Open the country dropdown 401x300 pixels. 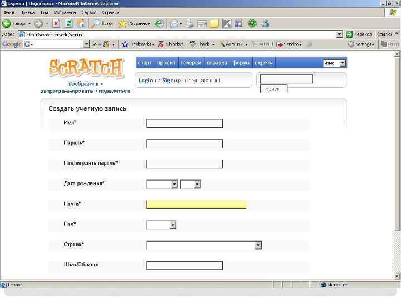258,245
